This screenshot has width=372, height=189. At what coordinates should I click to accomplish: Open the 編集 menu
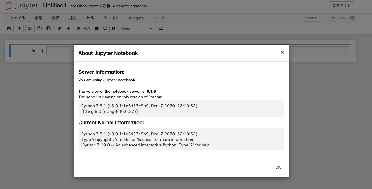coord(39,18)
